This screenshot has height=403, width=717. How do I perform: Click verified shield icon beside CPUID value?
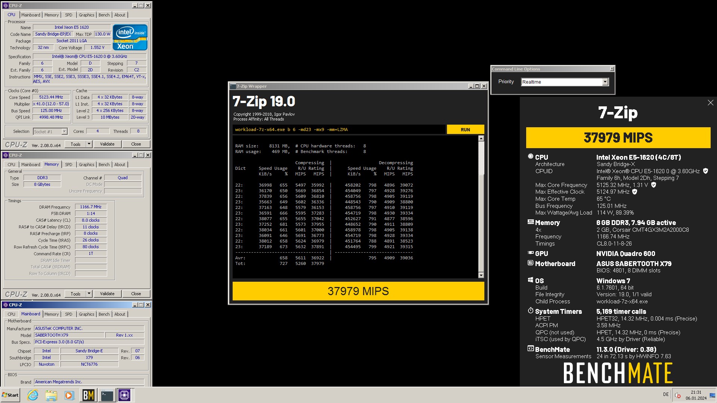click(705, 171)
